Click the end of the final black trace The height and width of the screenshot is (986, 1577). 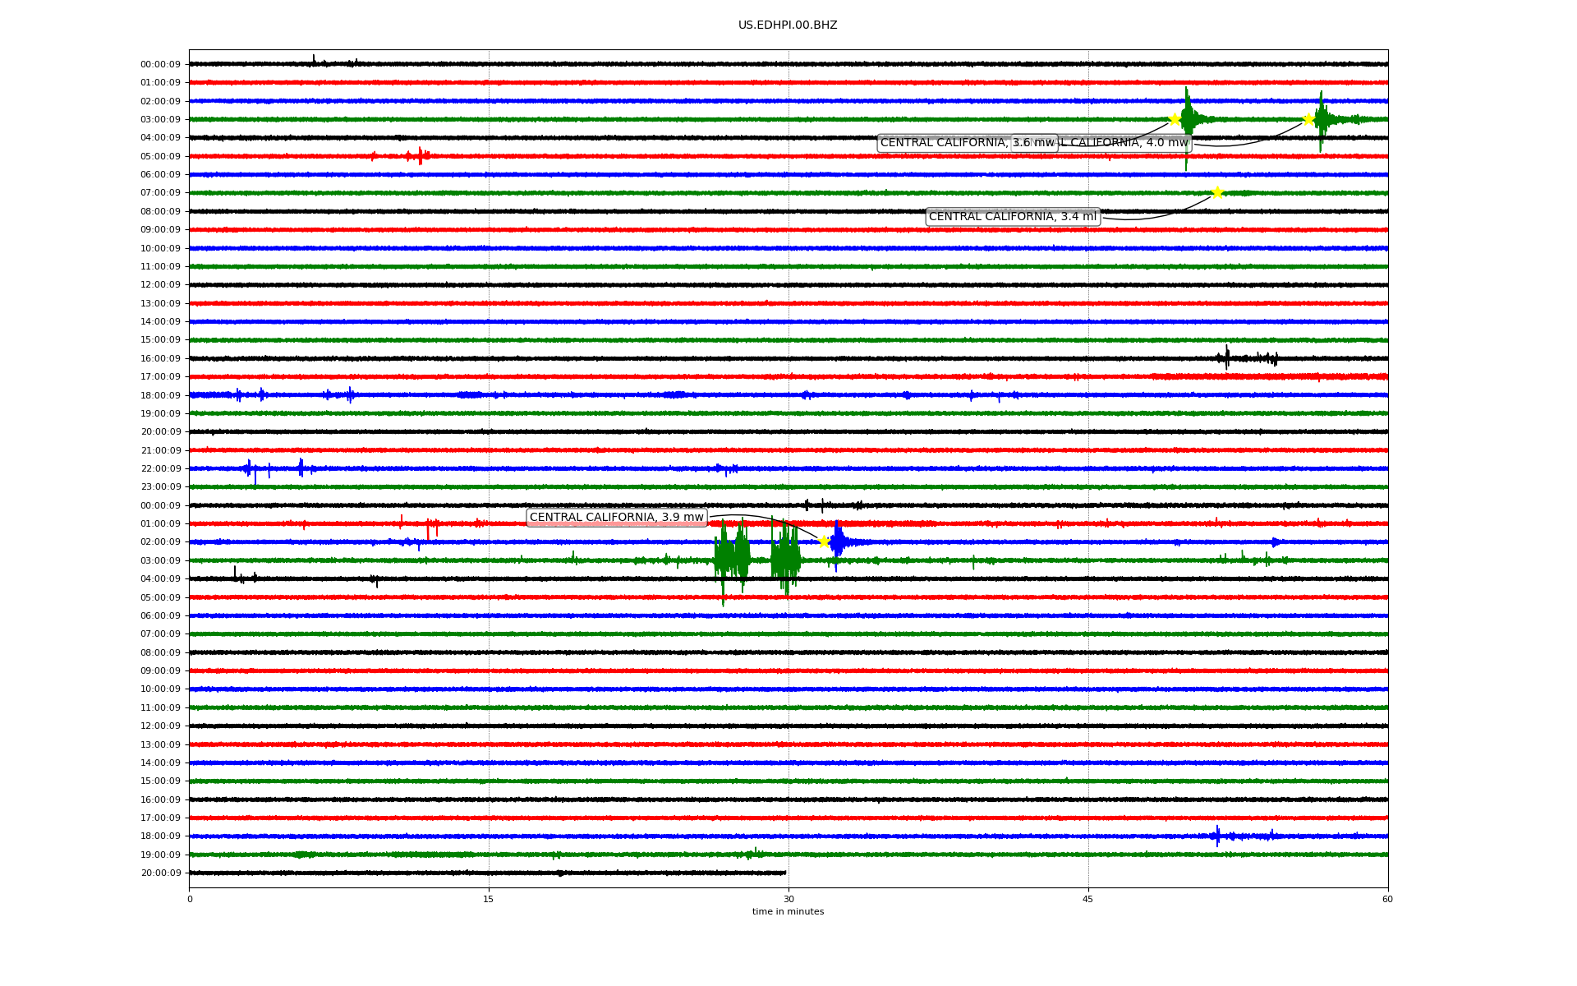(x=784, y=873)
